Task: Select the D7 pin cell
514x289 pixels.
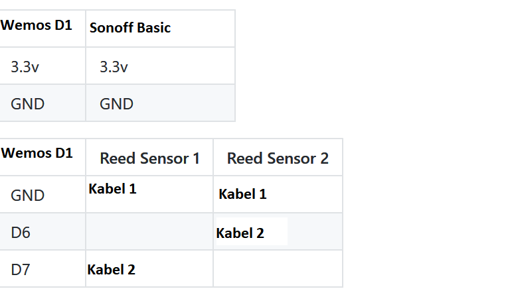Action: [21, 270]
